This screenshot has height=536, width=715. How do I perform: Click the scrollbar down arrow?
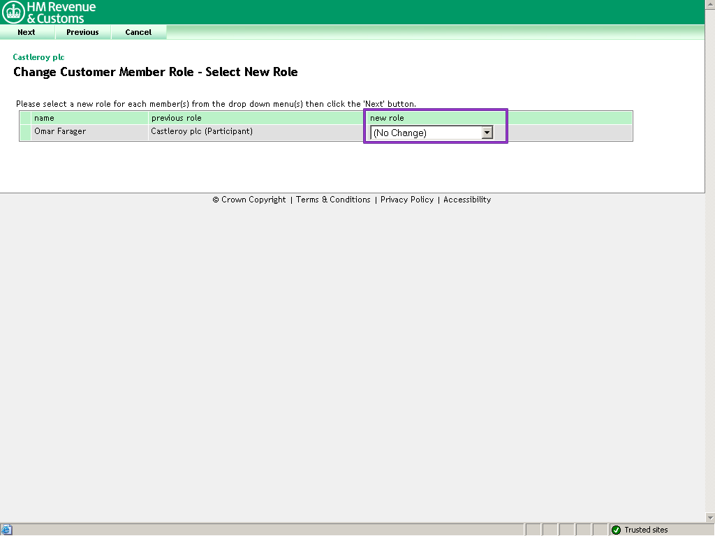pyautogui.click(x=710, y=517)
